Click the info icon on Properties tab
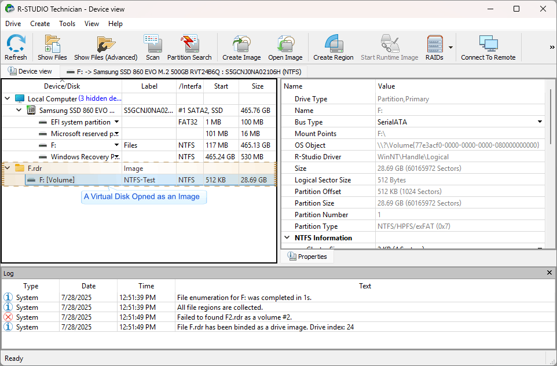The width and height of the screenshot is (557, 366). coord(292,256)
